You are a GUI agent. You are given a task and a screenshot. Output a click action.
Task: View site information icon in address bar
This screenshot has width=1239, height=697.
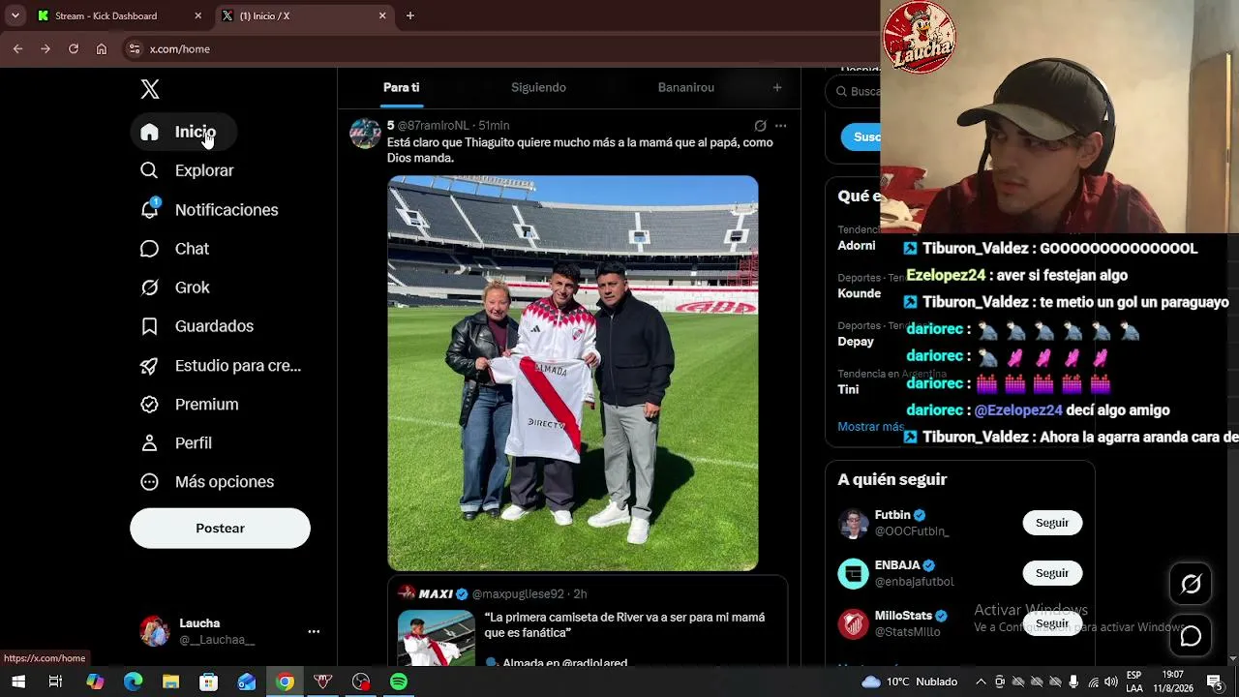pos(135,49)
